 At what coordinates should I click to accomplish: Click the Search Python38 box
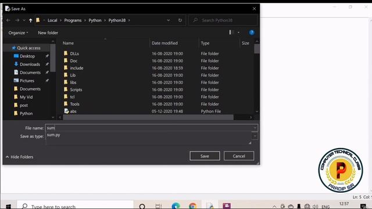tap(223, 20)
